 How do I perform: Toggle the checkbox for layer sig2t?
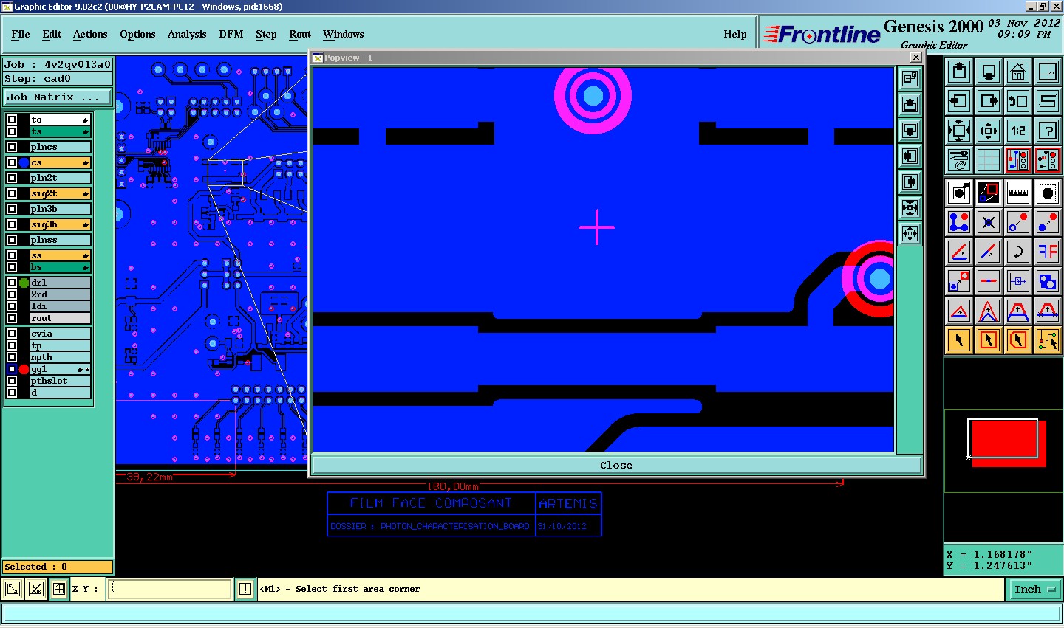click(12, 193)
